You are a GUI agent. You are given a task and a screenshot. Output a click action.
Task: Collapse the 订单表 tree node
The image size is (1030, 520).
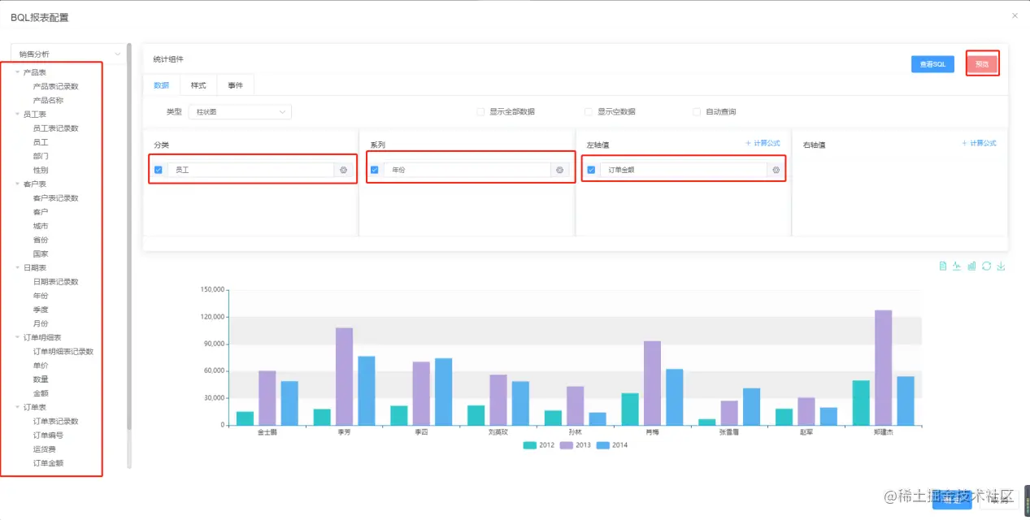[18, 407]
